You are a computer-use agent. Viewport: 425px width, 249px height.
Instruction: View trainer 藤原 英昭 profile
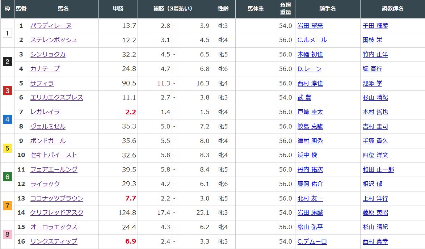[375, 213]
